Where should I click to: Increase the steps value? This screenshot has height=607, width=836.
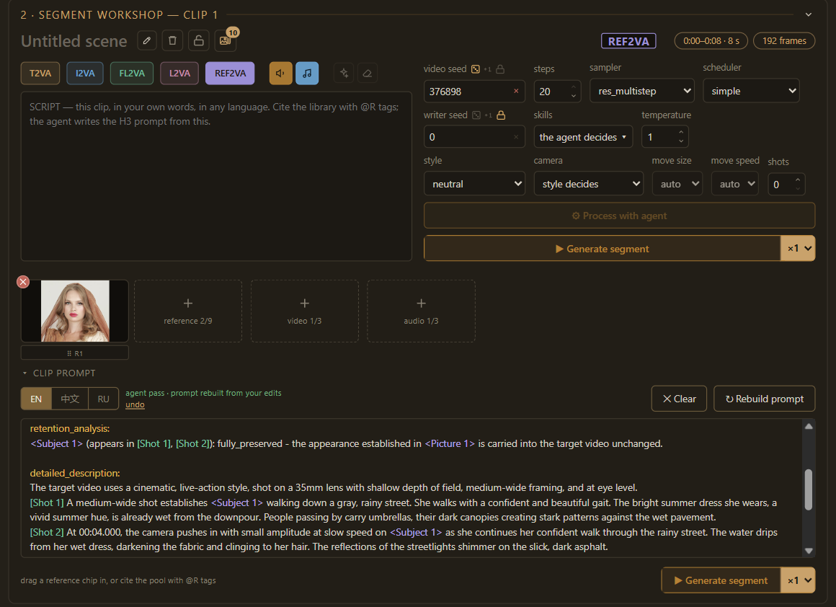(574, 87)
